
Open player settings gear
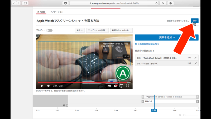pos(115,86)
